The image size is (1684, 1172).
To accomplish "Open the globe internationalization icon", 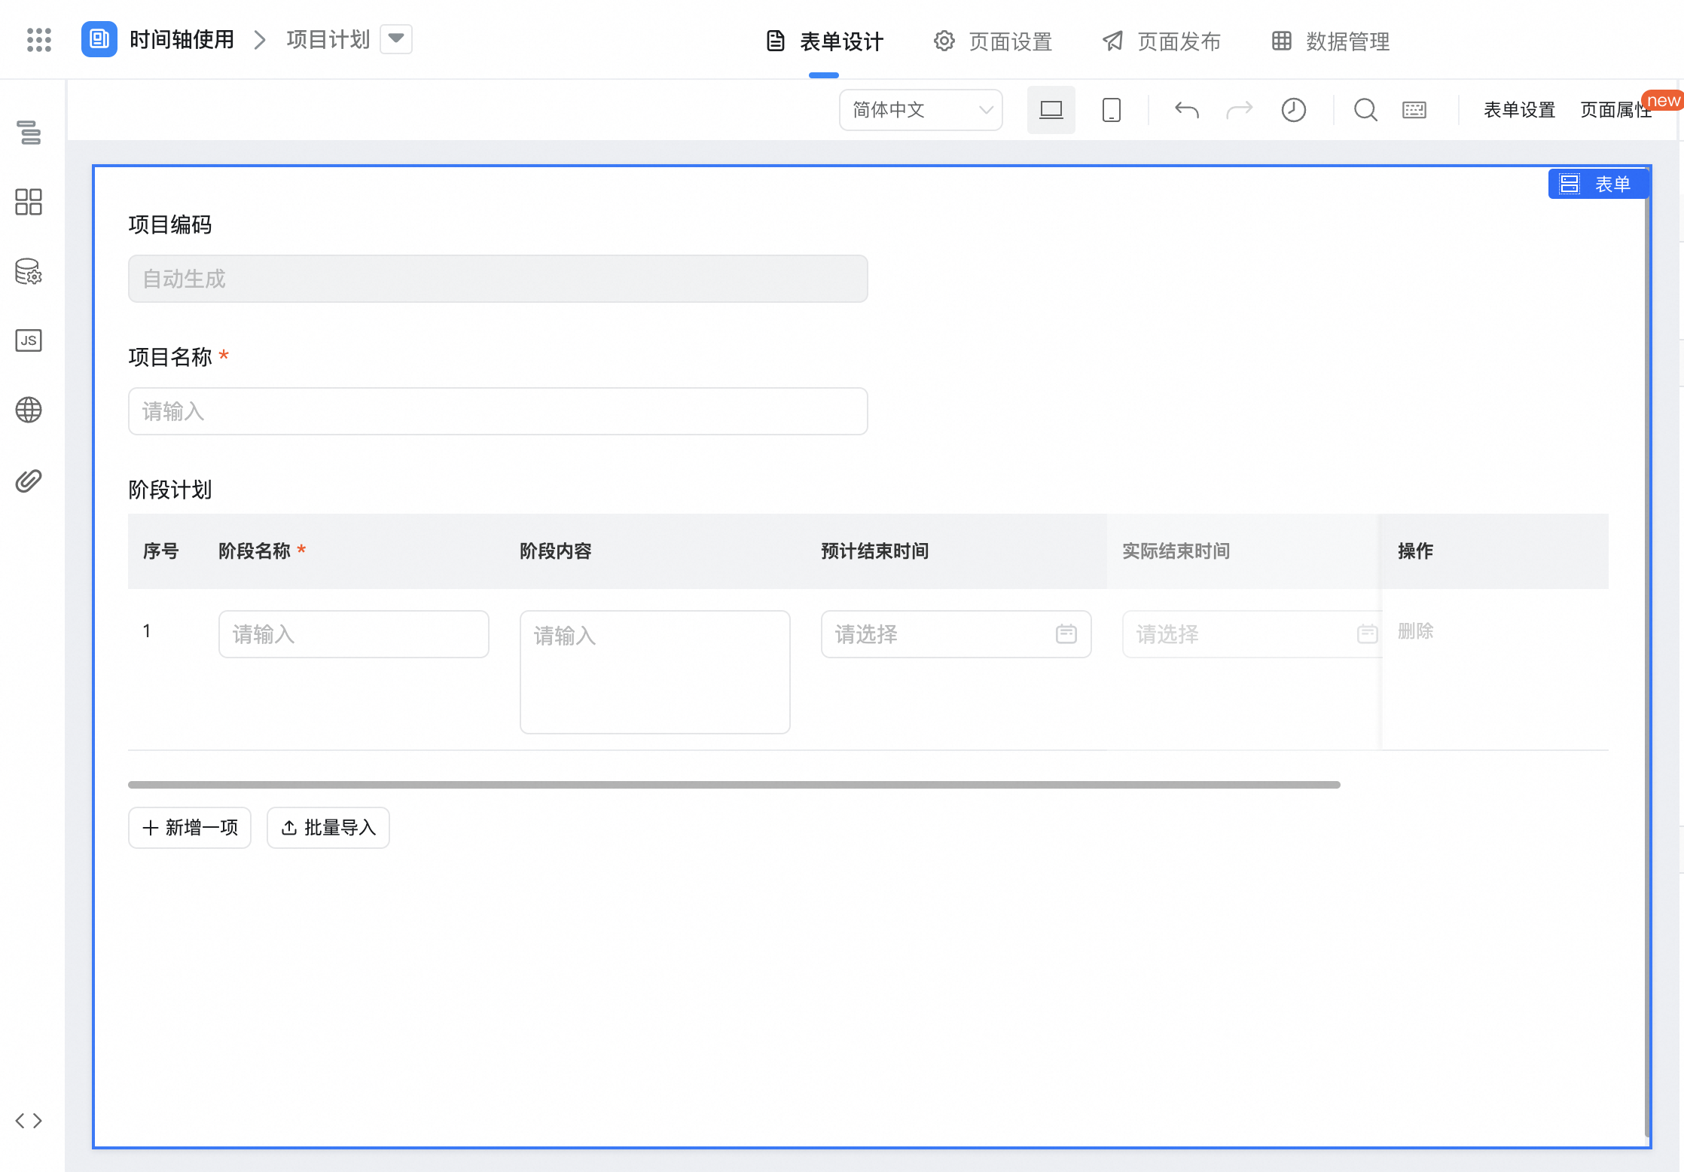I will pyautogui.click(x=29, y=410).
